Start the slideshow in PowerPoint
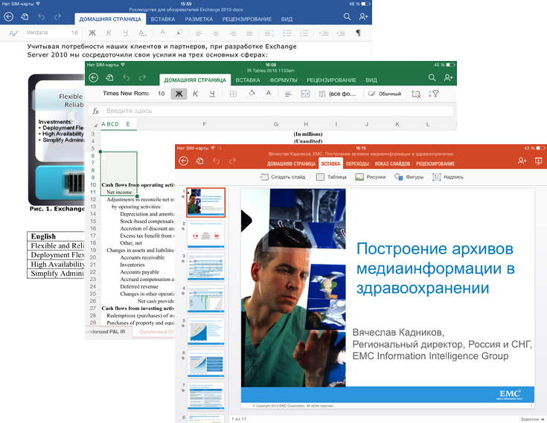 click(538, 161)
